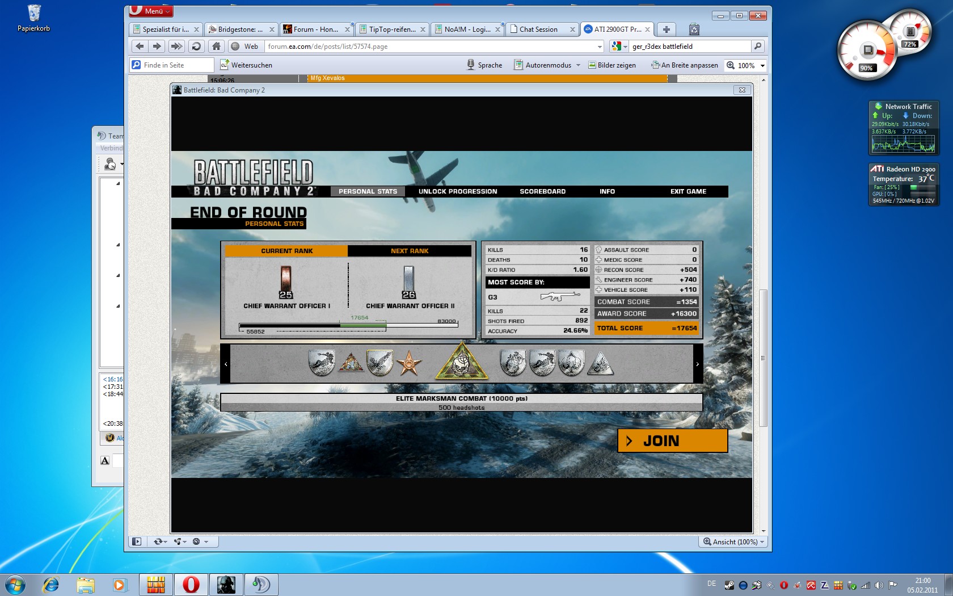Expand the address bar history dropdown
The image size is (953, 596).
click(x=600, y=47)
